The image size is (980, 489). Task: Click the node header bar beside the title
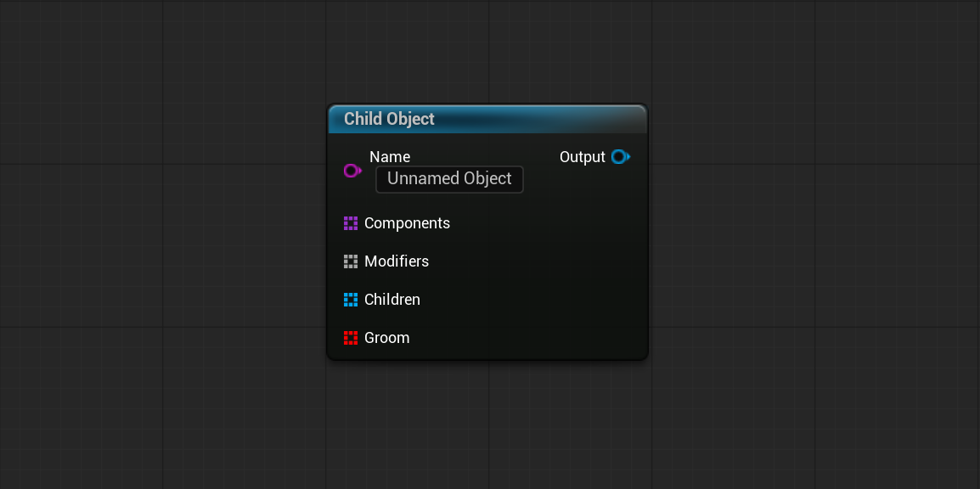click(x=538, y=120)
